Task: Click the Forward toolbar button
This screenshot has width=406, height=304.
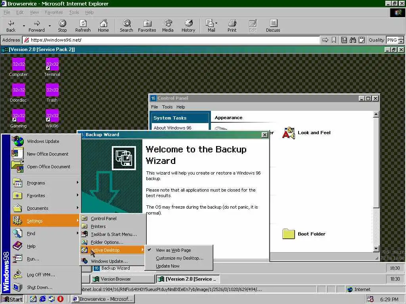Action: point(36,26)
